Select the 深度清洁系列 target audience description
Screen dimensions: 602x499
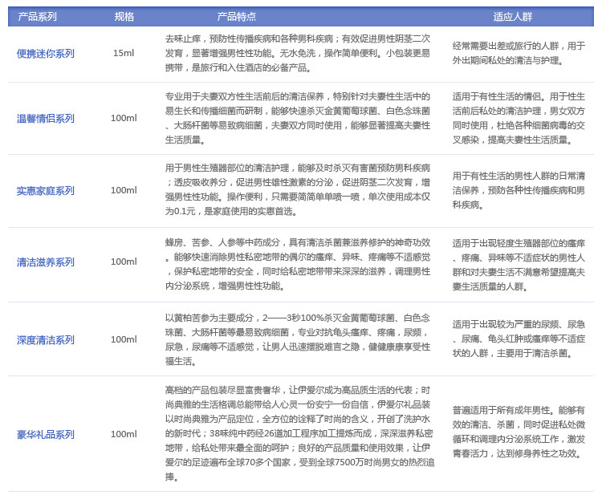click(519, 339)
